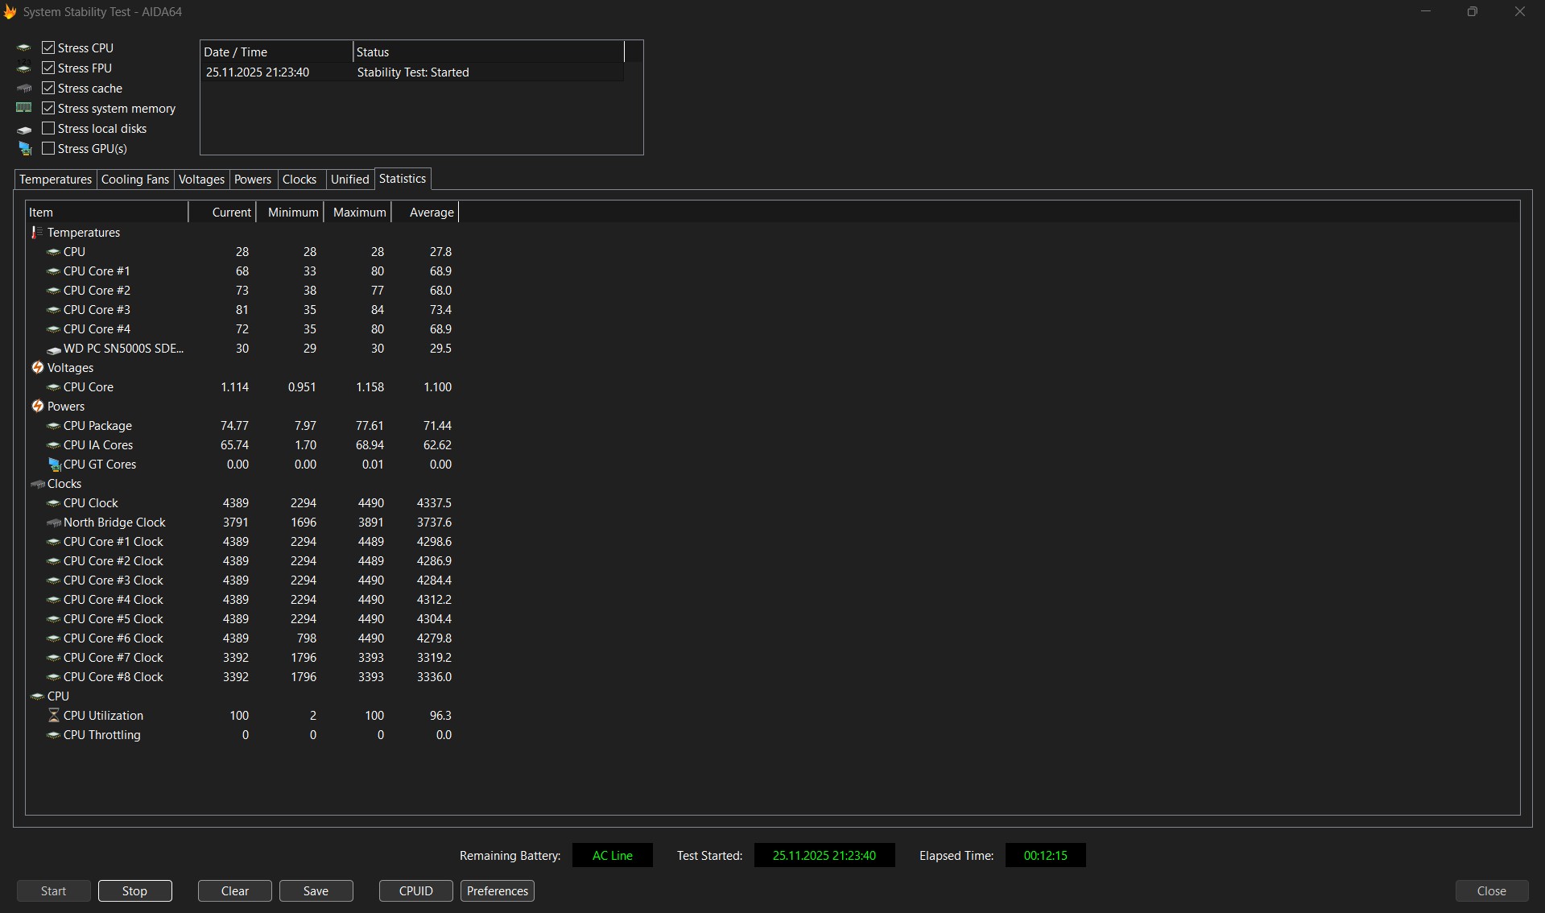This screenshot has height=913, width=1545.
Task: Enable the Stress GPU(s) checkbox
Action: click(x=48, y=149)
